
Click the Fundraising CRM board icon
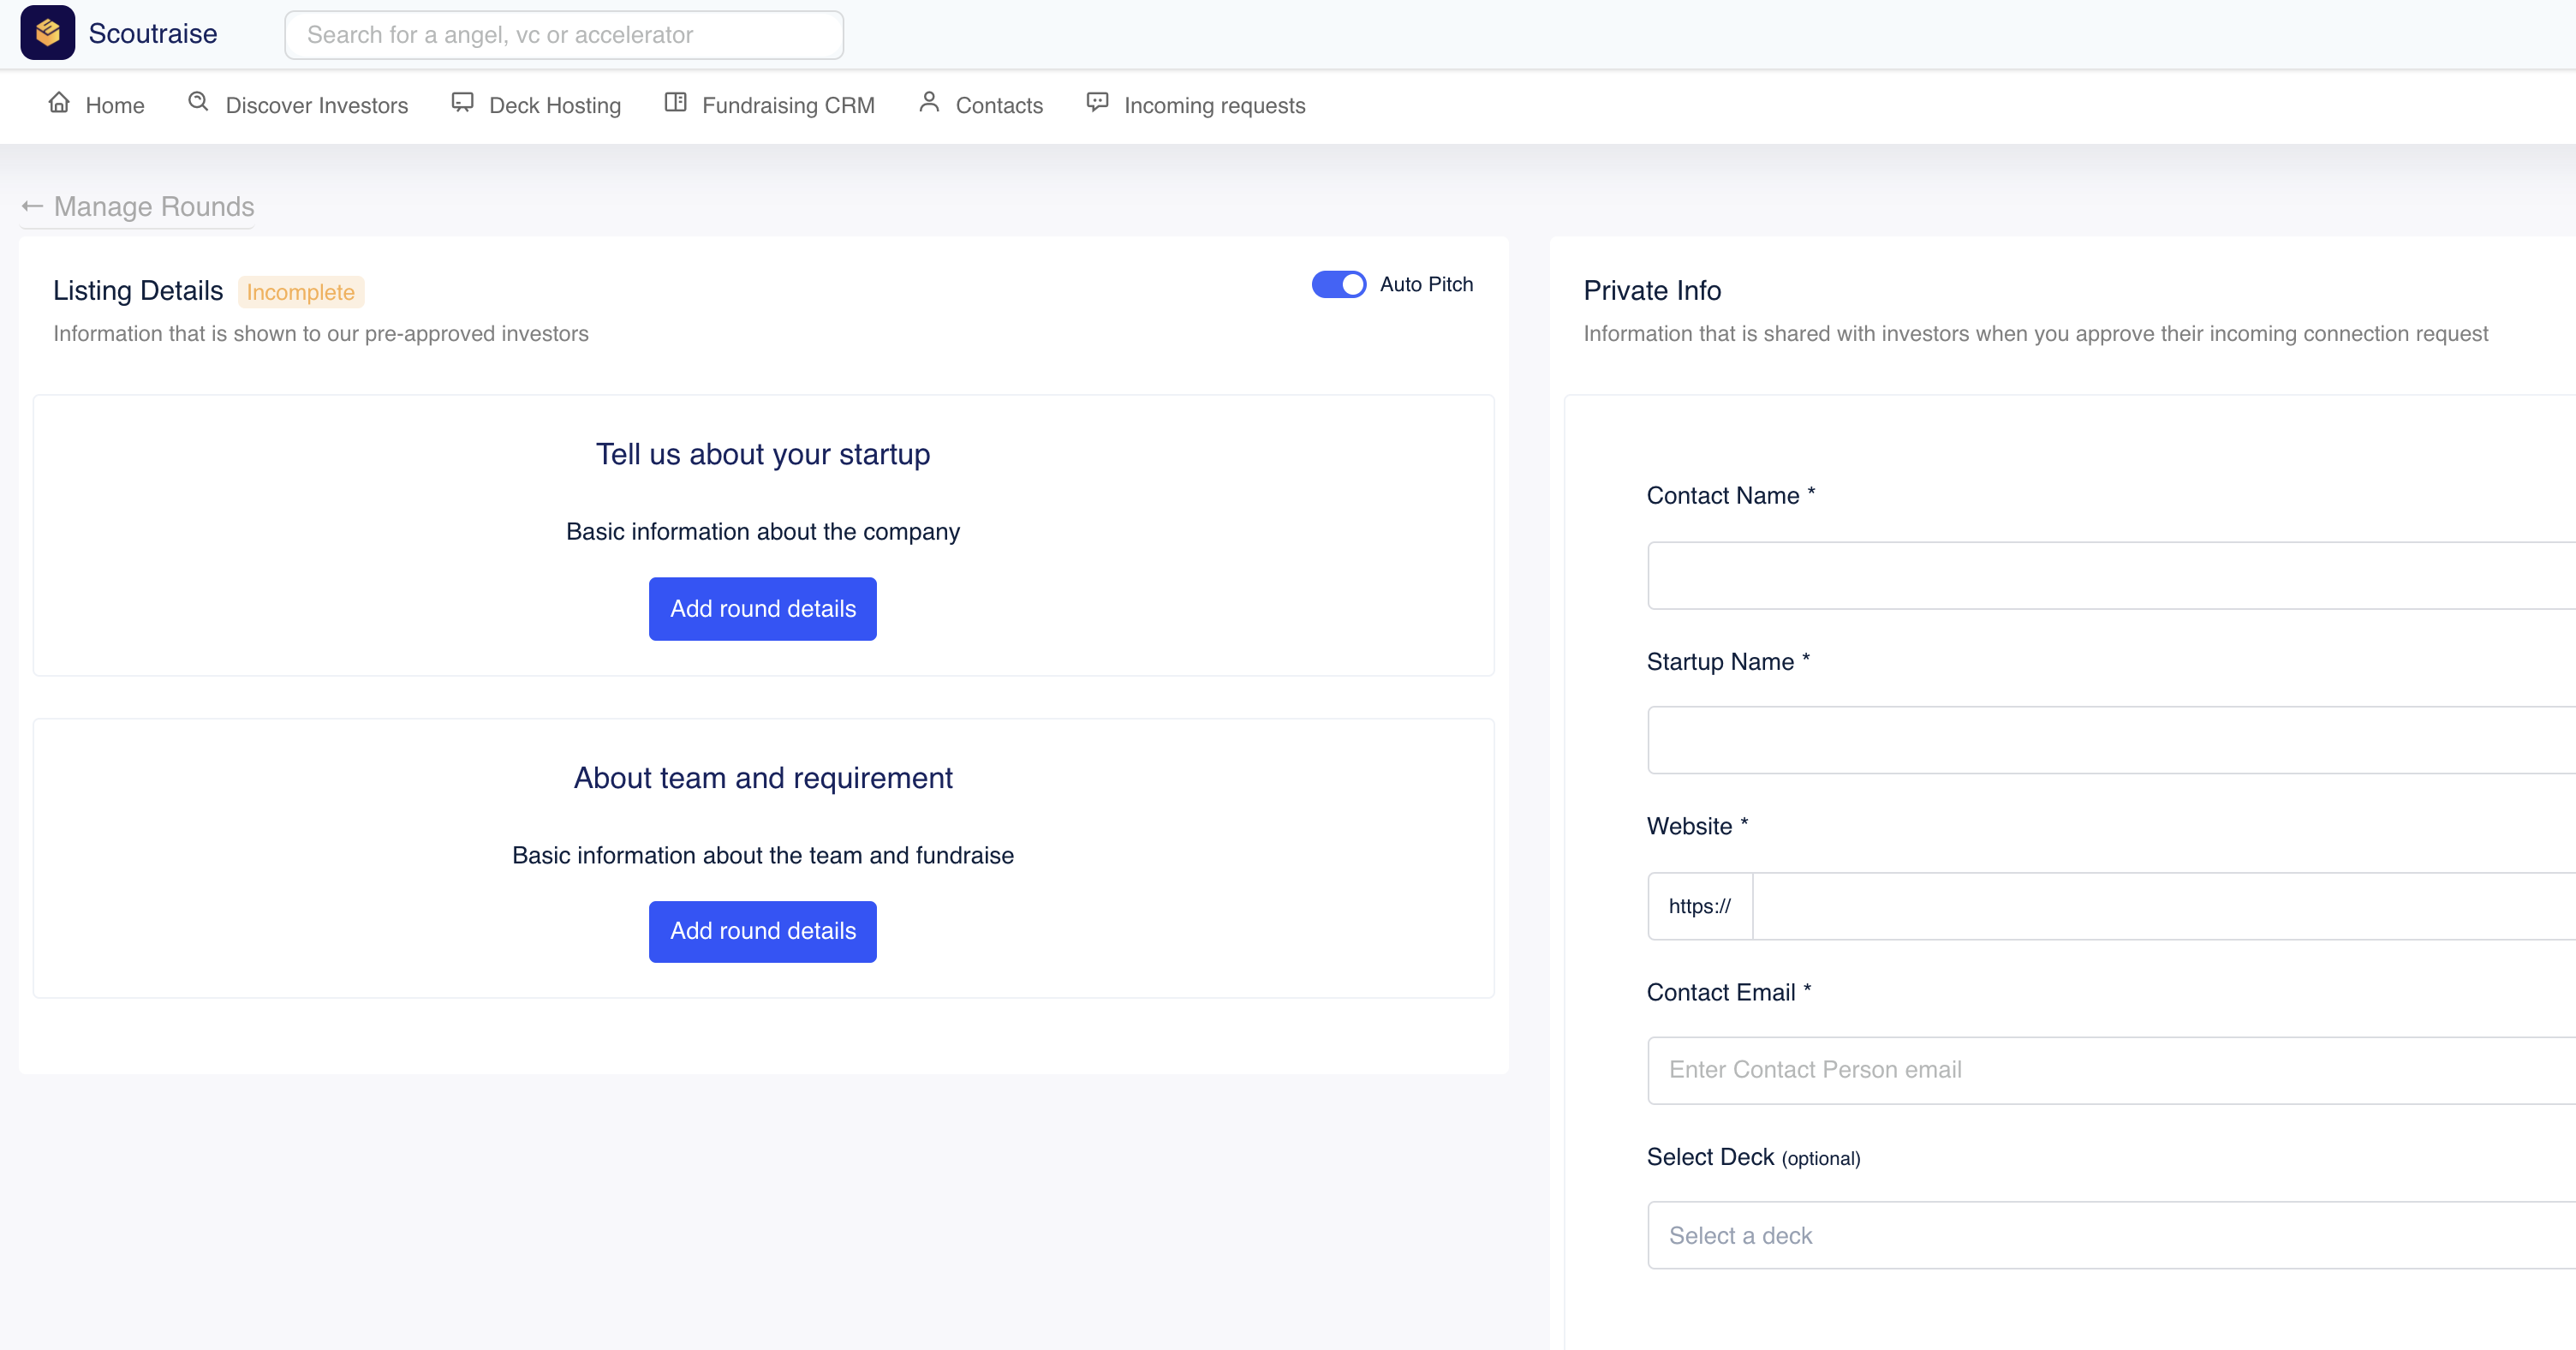pos(676,103)
